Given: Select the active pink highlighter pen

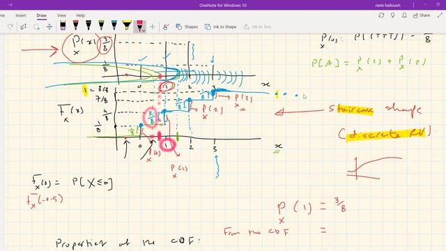Looking at the screenshot, I should 139,26.
